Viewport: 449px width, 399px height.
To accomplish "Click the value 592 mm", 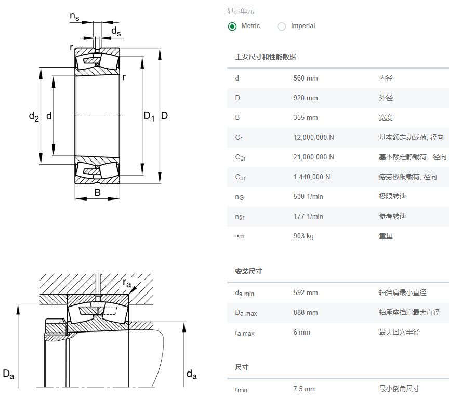I will pyautogui.click(x=305, y=293).
